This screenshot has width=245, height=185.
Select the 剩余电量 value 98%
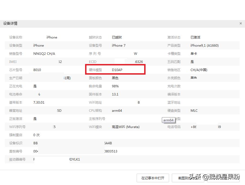click(115, 86)
